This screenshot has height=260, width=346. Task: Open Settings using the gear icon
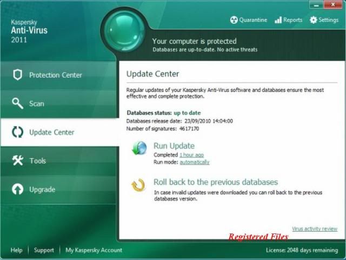(314, 20)
